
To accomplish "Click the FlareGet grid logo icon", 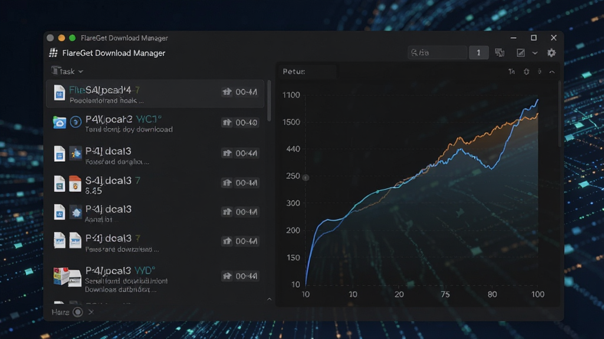I will (53, 52).
